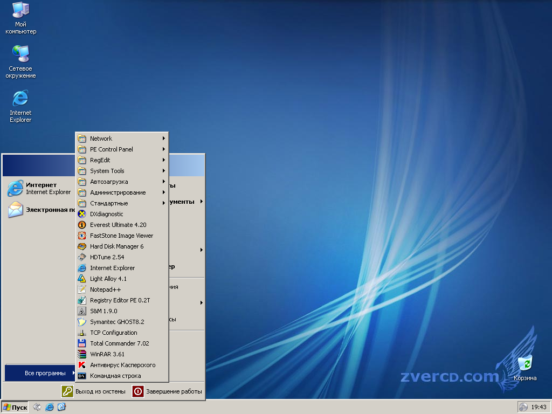The width and height of the screenshot is (552, 414).
Task: Click the system tray icon beside the clock
Action: (x=523, y=407)
